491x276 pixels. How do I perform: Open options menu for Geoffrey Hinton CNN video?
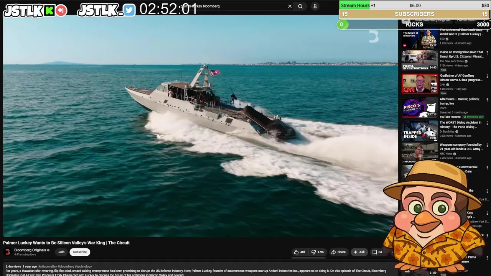click(x=487, y=76)
